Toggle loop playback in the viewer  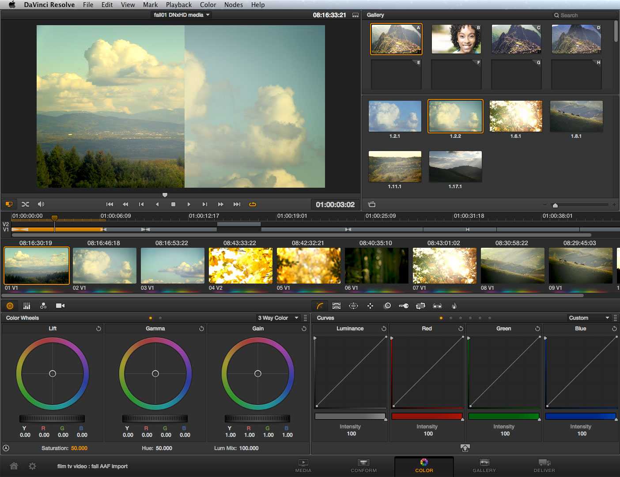tap(252, 204)
